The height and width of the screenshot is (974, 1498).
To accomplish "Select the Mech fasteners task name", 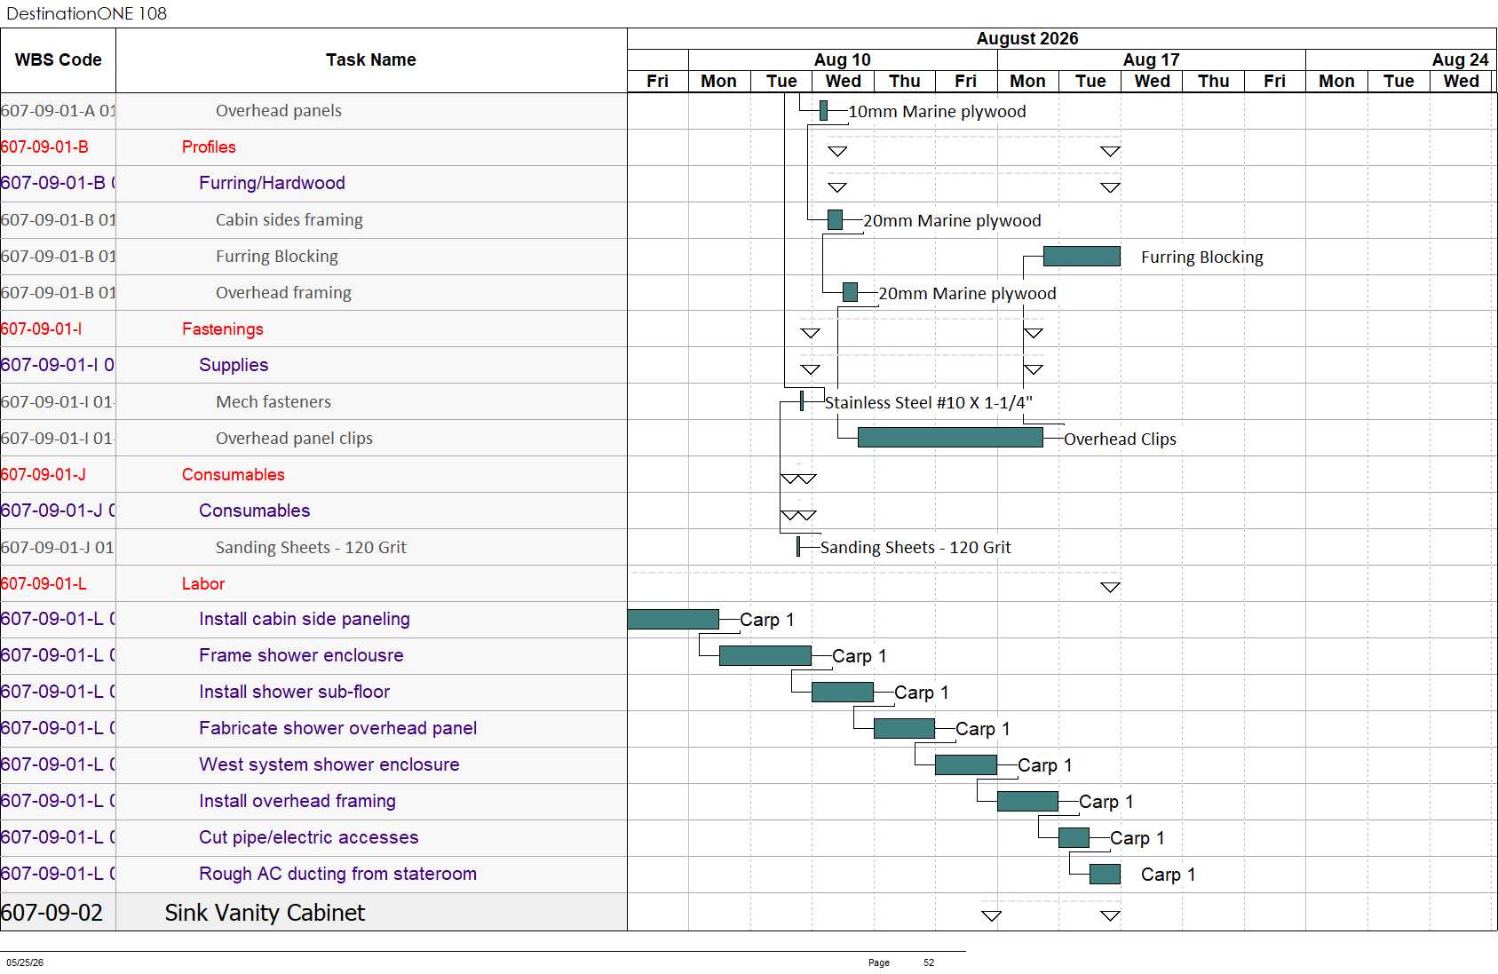I will click(x=273, y=402).
